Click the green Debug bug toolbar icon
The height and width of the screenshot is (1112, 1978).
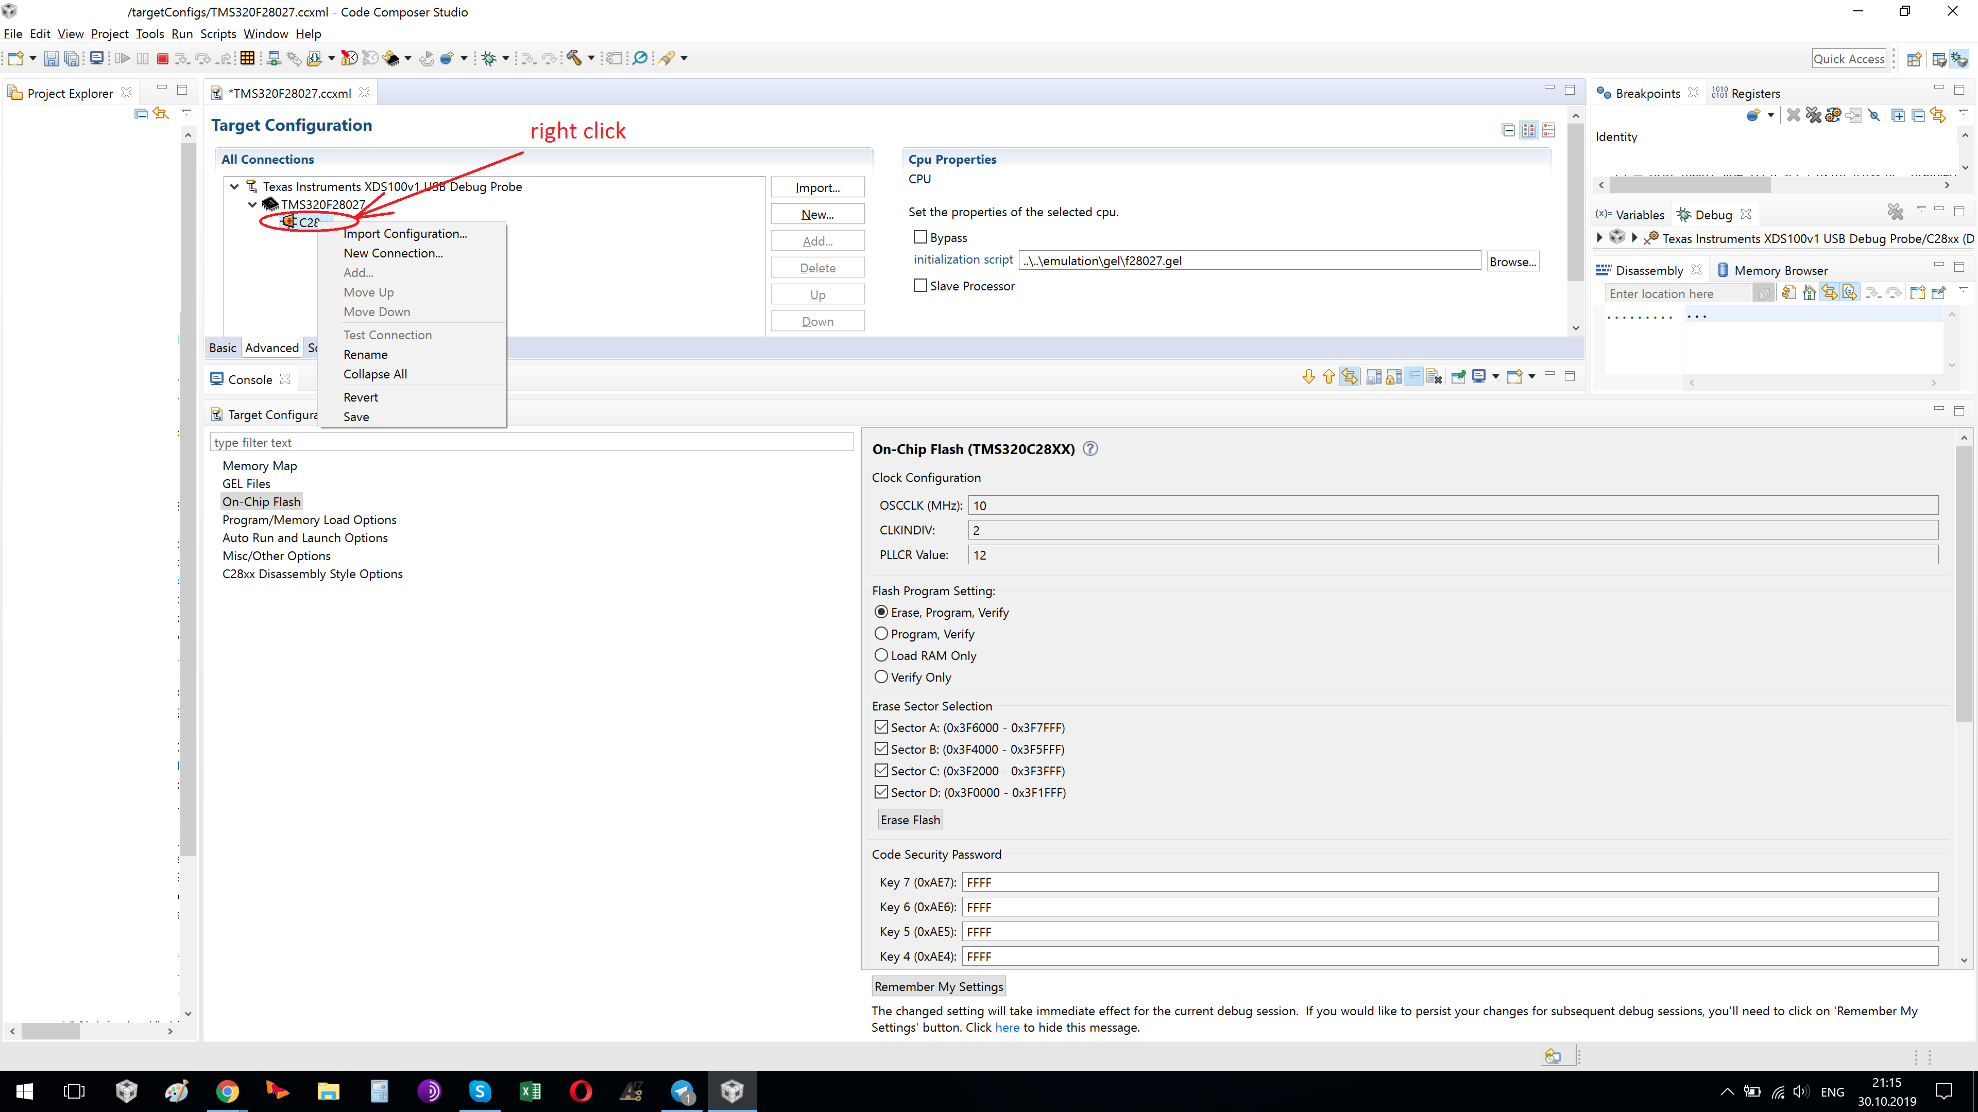point(488,58)
